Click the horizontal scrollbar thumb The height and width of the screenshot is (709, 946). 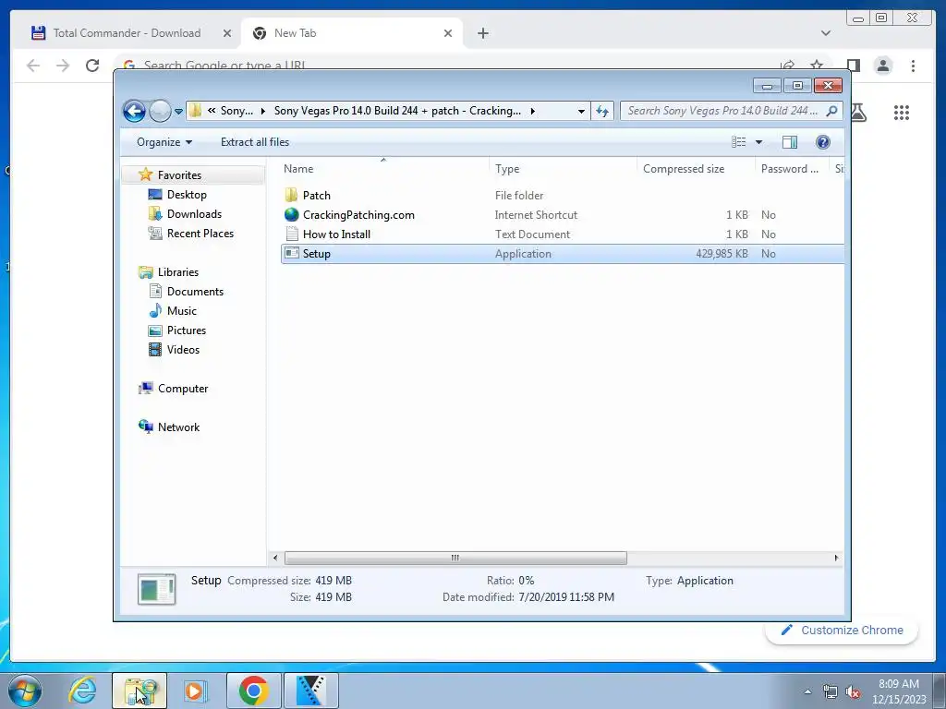[455, 559]
